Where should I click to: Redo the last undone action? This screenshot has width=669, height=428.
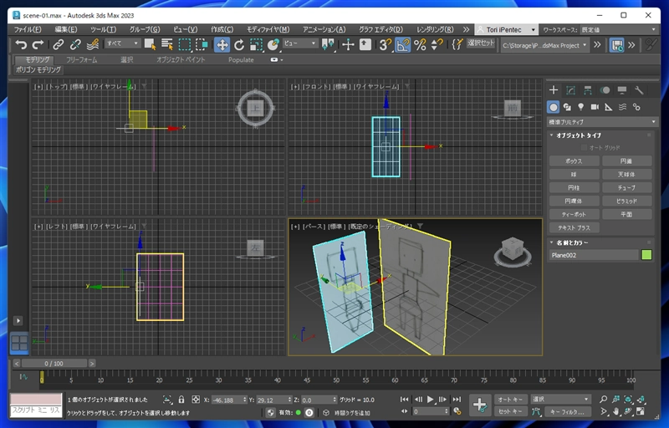click(x=38, y=44)
